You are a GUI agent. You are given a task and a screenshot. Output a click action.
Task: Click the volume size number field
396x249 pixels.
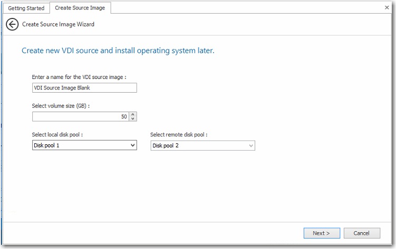(80, 116)
